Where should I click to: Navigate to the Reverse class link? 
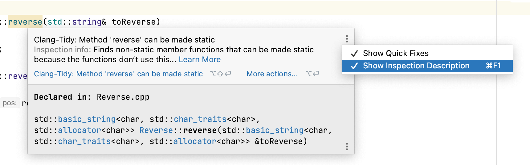click(156, 130)
